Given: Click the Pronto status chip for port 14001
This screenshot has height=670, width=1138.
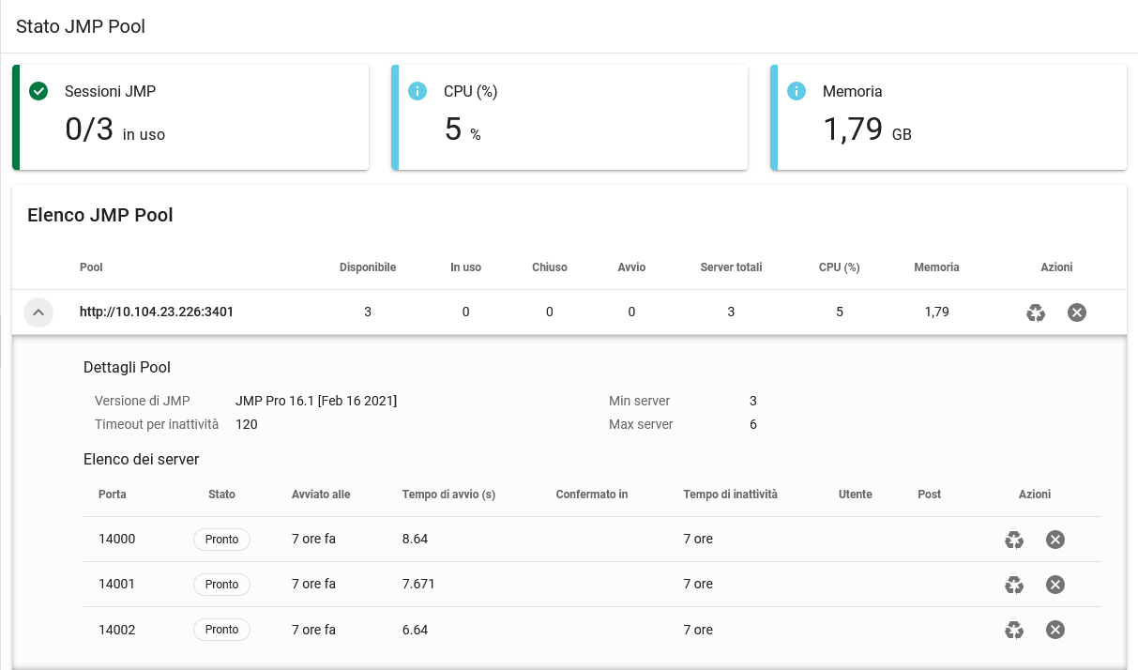Looking at the screenshot, I should tap(221, 585).
